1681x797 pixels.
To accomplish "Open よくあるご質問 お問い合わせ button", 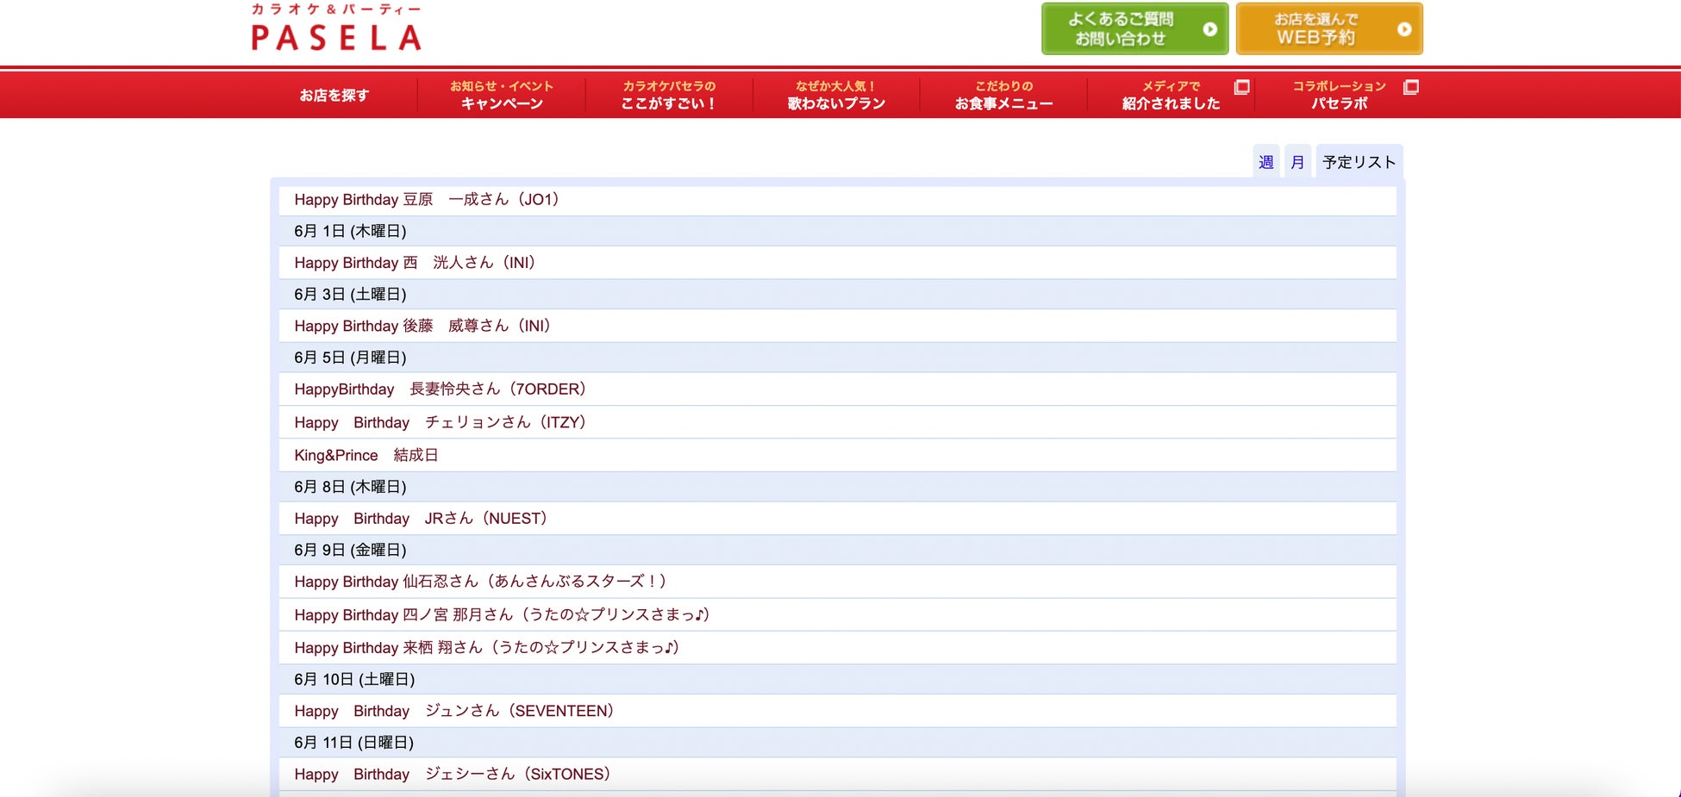I will 1134,28.
